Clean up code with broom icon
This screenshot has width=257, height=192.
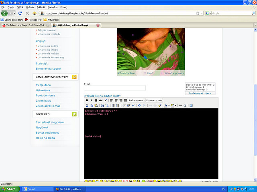160,106
